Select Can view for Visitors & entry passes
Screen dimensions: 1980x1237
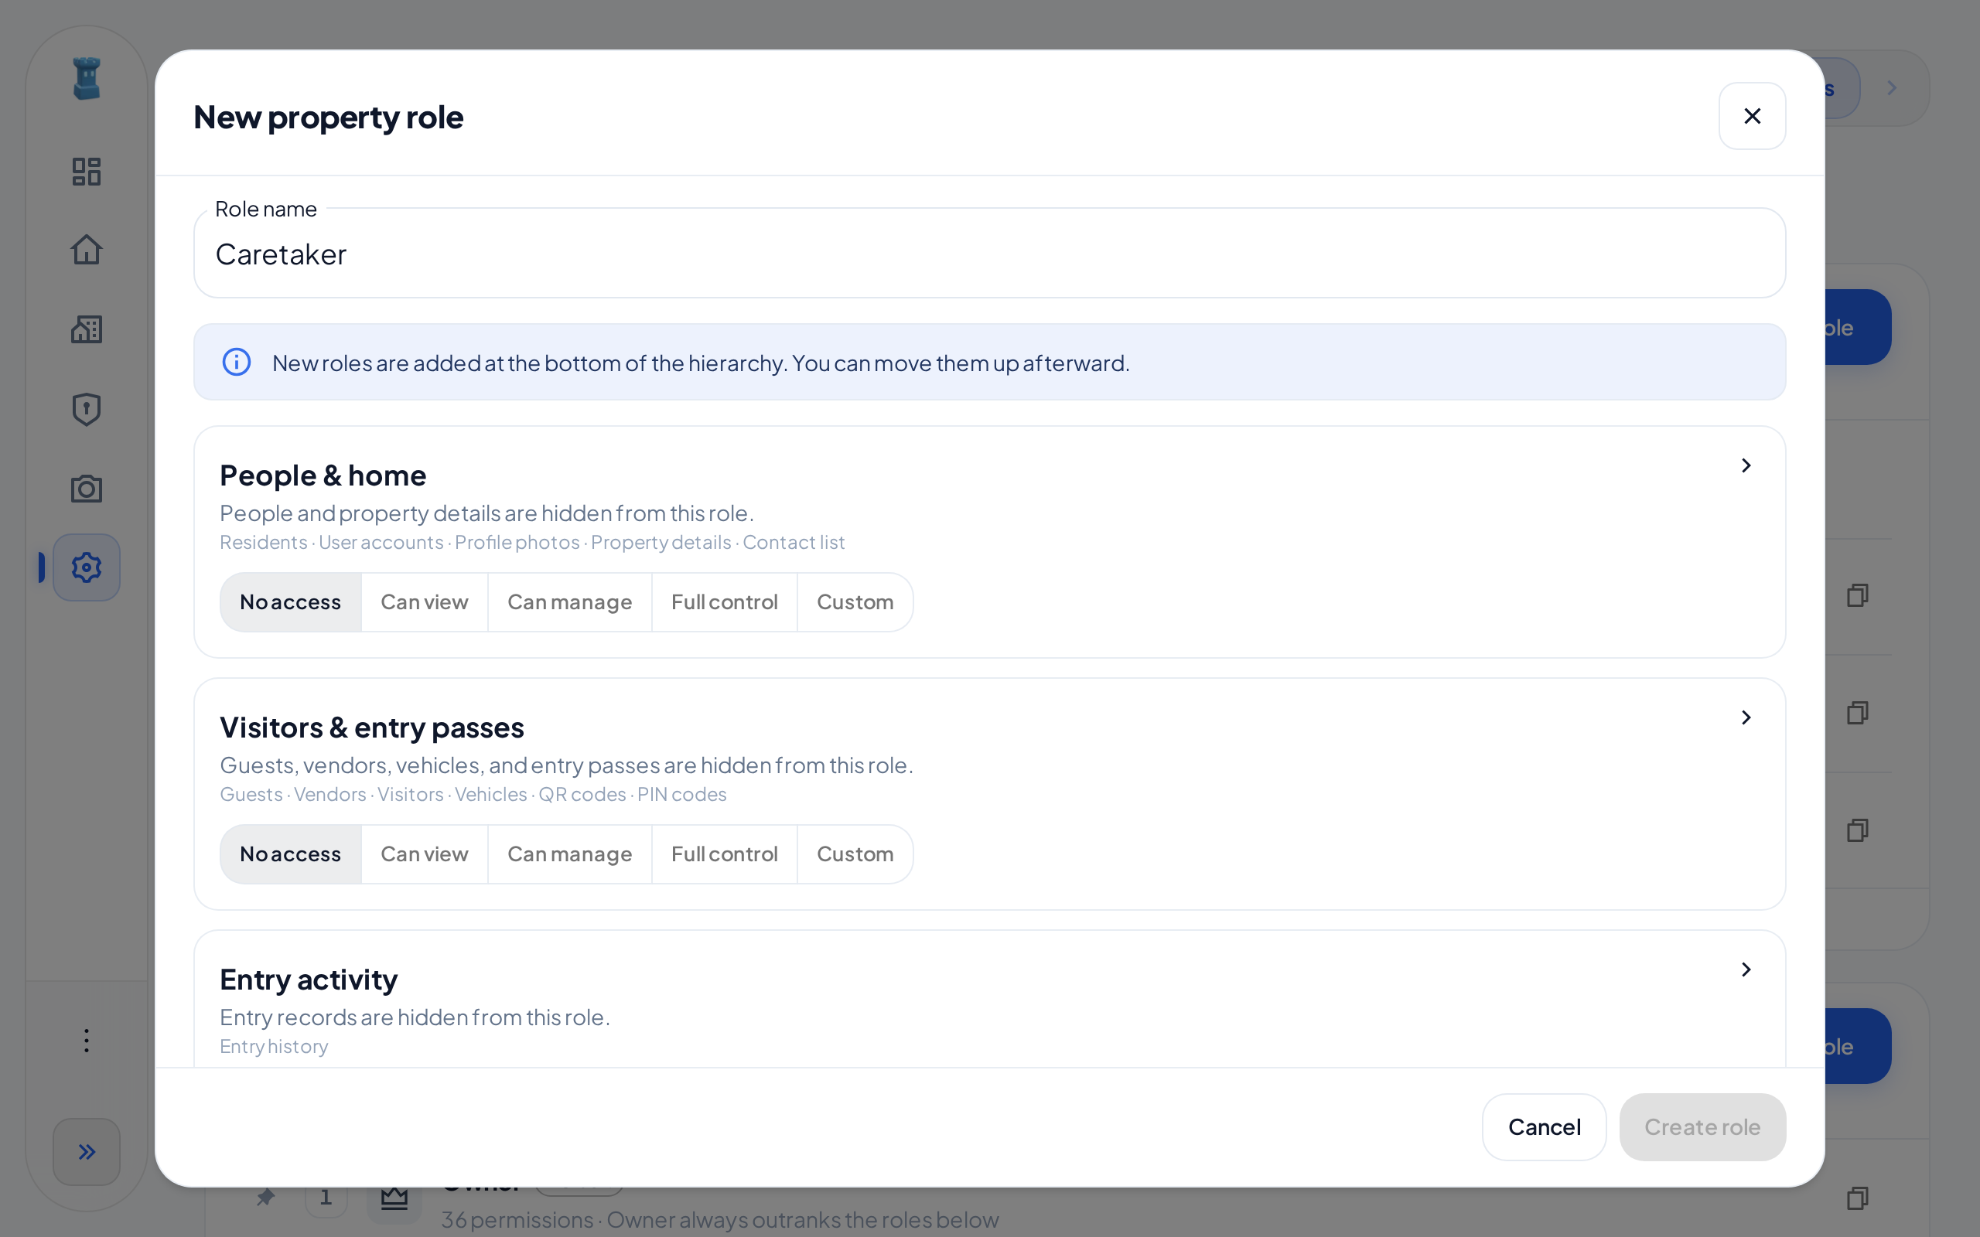(x=425, y=854)
